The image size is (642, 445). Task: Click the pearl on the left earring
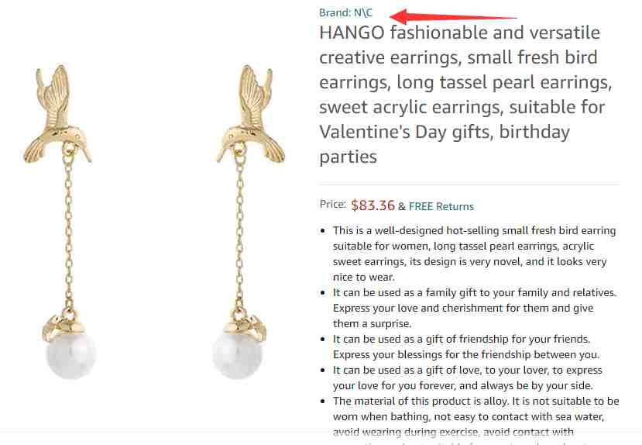click(70, 354)
